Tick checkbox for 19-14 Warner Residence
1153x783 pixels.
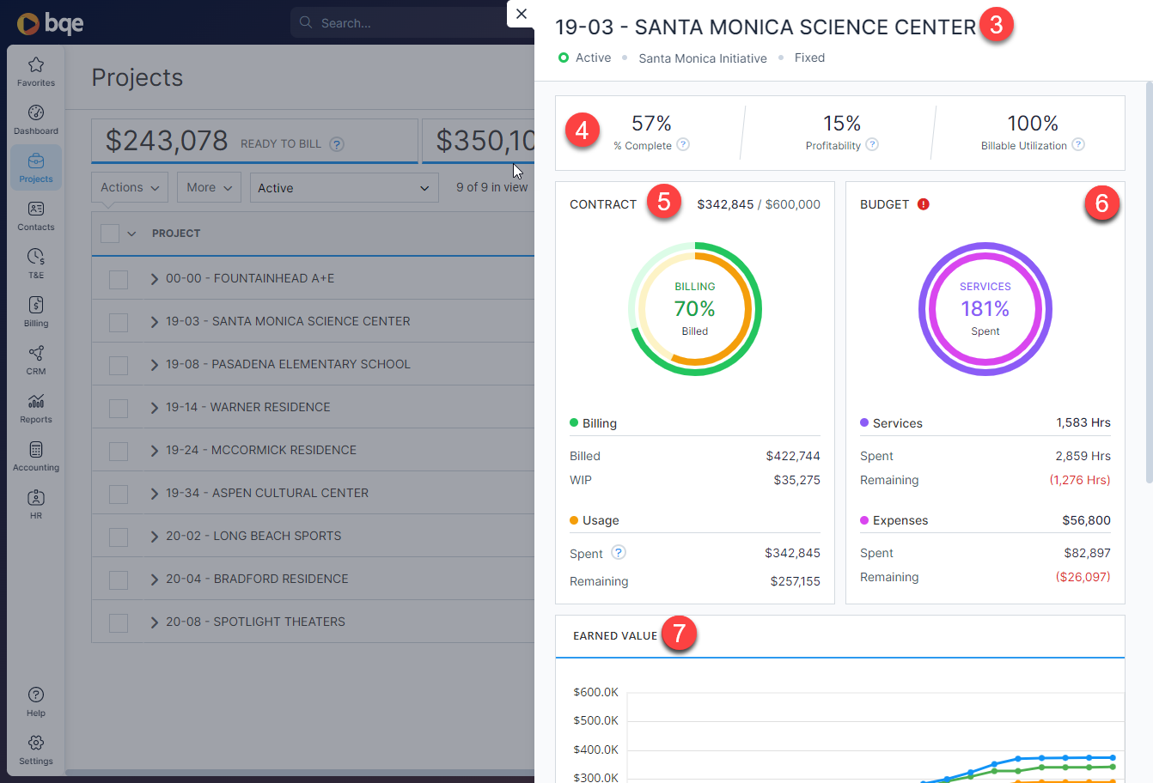coord(119,408)
